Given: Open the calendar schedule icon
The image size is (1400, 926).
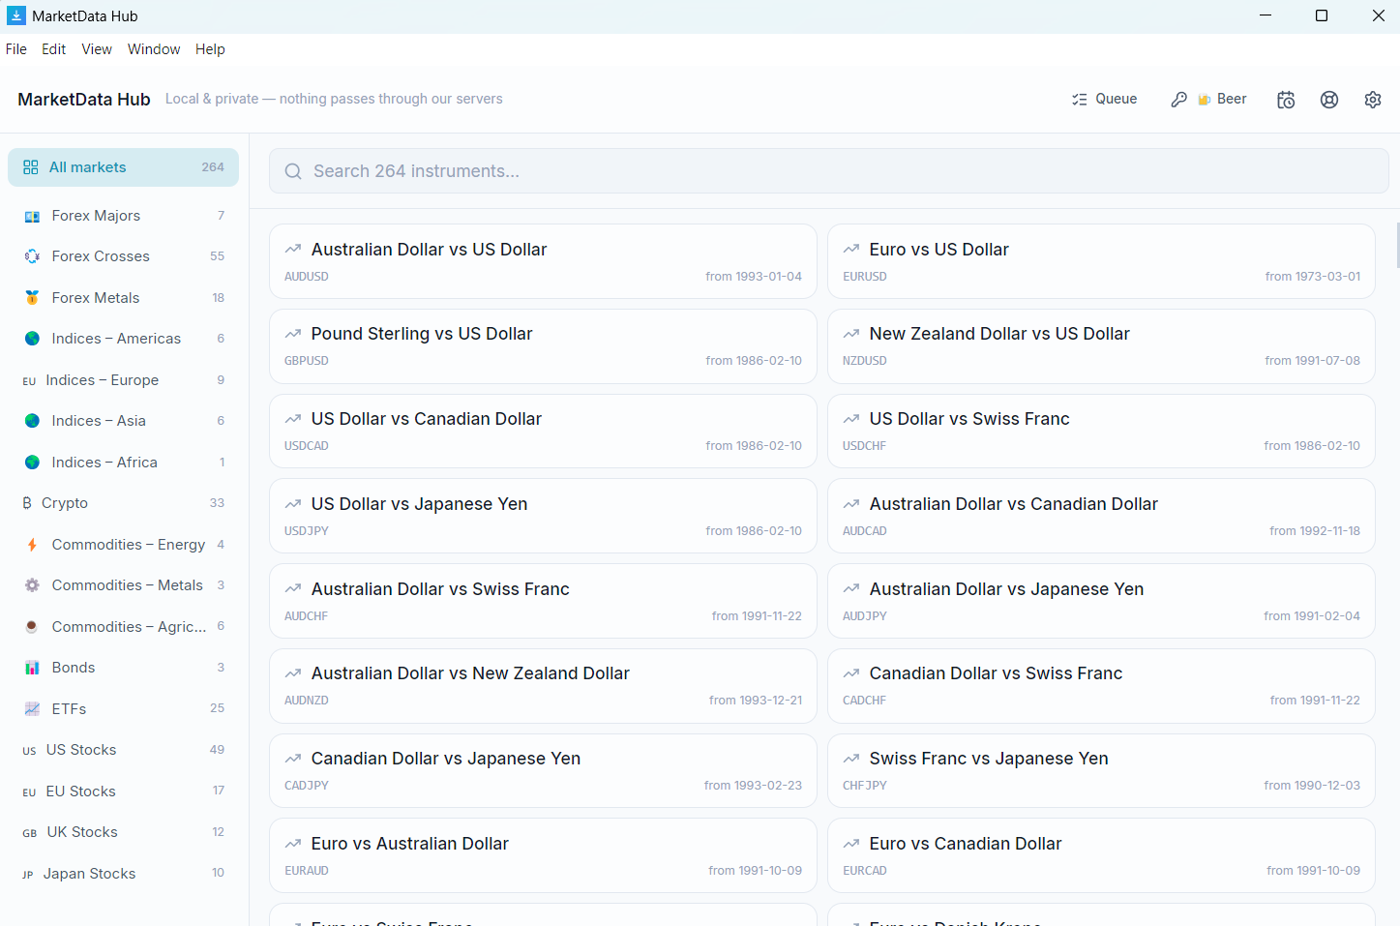Looking at the screenshot, I should click(x=1286, y=100).
